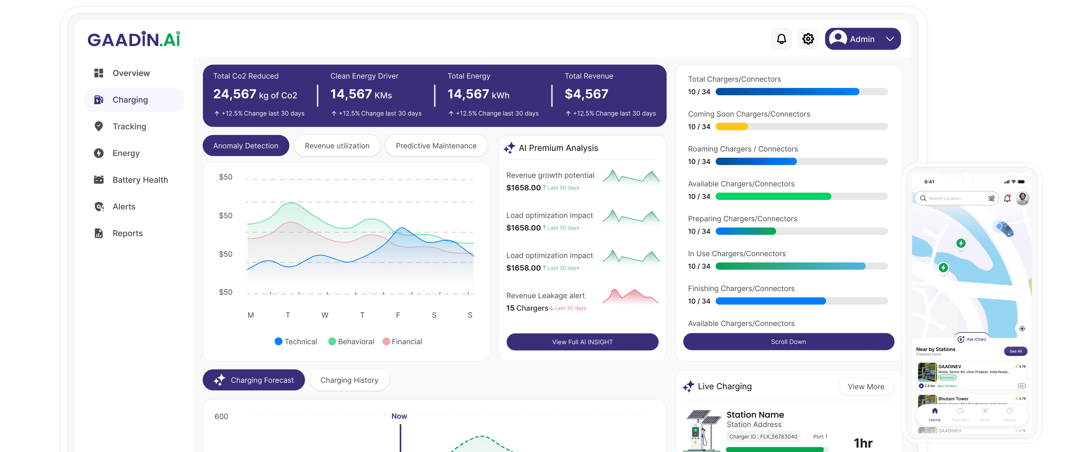This screenshot has height=452, width=1077.
Task: Click the Alerts shield sidebar icon
Action: 99,207
